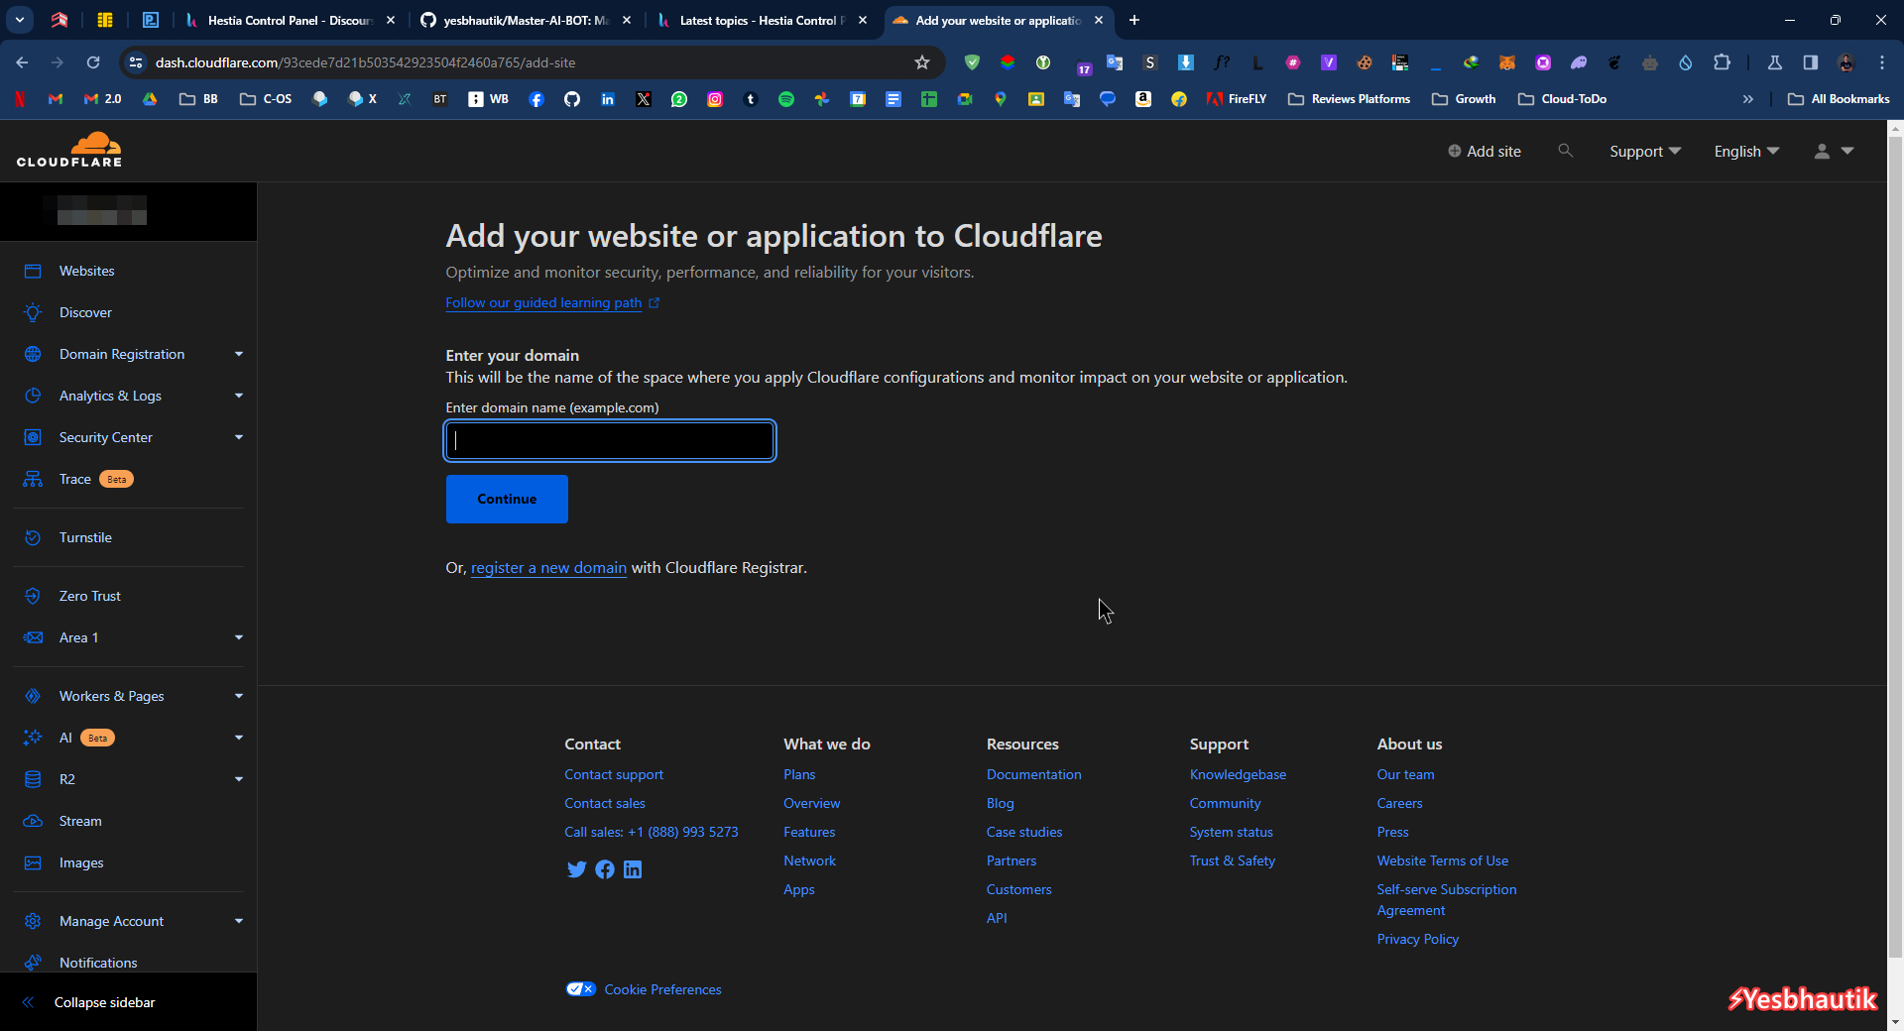Open the Instagram bookmark icon
Screen dimensions: 1904x1031
tap(715, 99)
